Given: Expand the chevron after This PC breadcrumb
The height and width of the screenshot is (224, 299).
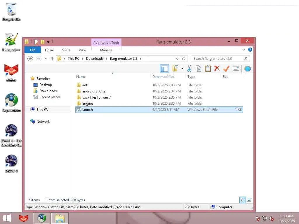Looking at the screenshot, I should [83, 58].
